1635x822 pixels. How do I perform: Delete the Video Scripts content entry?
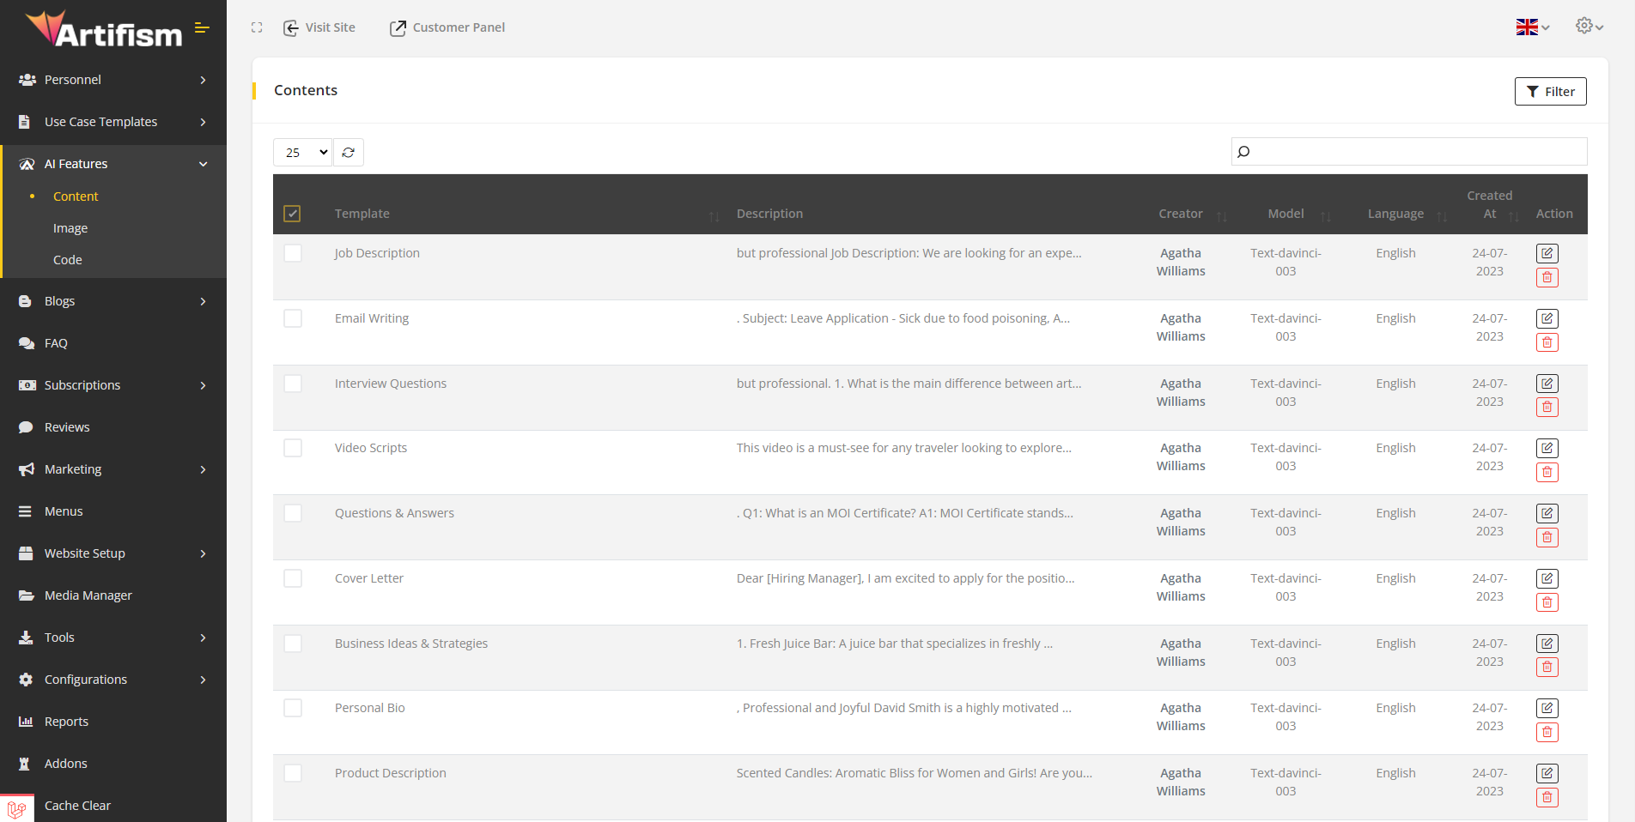pyautogui.click(x=1547, y=472)
